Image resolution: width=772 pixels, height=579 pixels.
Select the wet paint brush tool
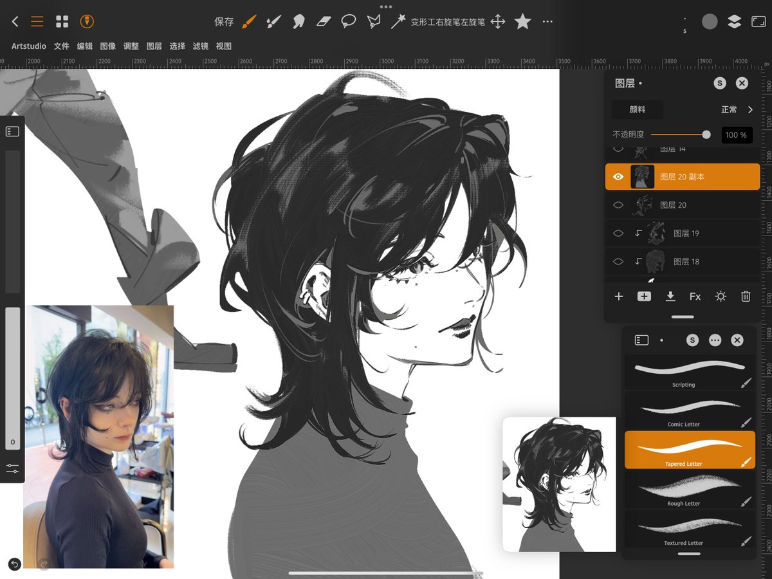click(x=274, y=21)
